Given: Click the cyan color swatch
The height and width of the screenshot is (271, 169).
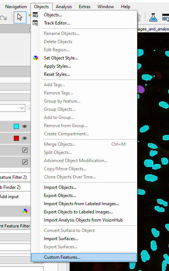Looking at the screenshot, I should click(x=16, y=126).
